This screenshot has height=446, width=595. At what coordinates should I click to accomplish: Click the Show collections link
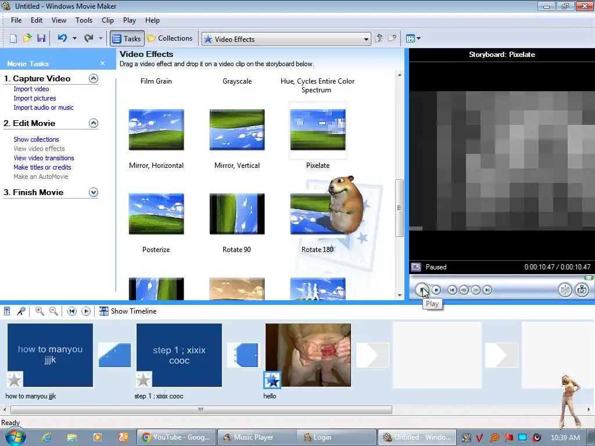click(x=36, y=139)
